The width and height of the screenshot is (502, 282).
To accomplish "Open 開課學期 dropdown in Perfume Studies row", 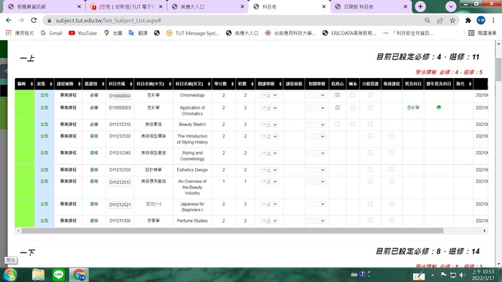I will point(269,220).
